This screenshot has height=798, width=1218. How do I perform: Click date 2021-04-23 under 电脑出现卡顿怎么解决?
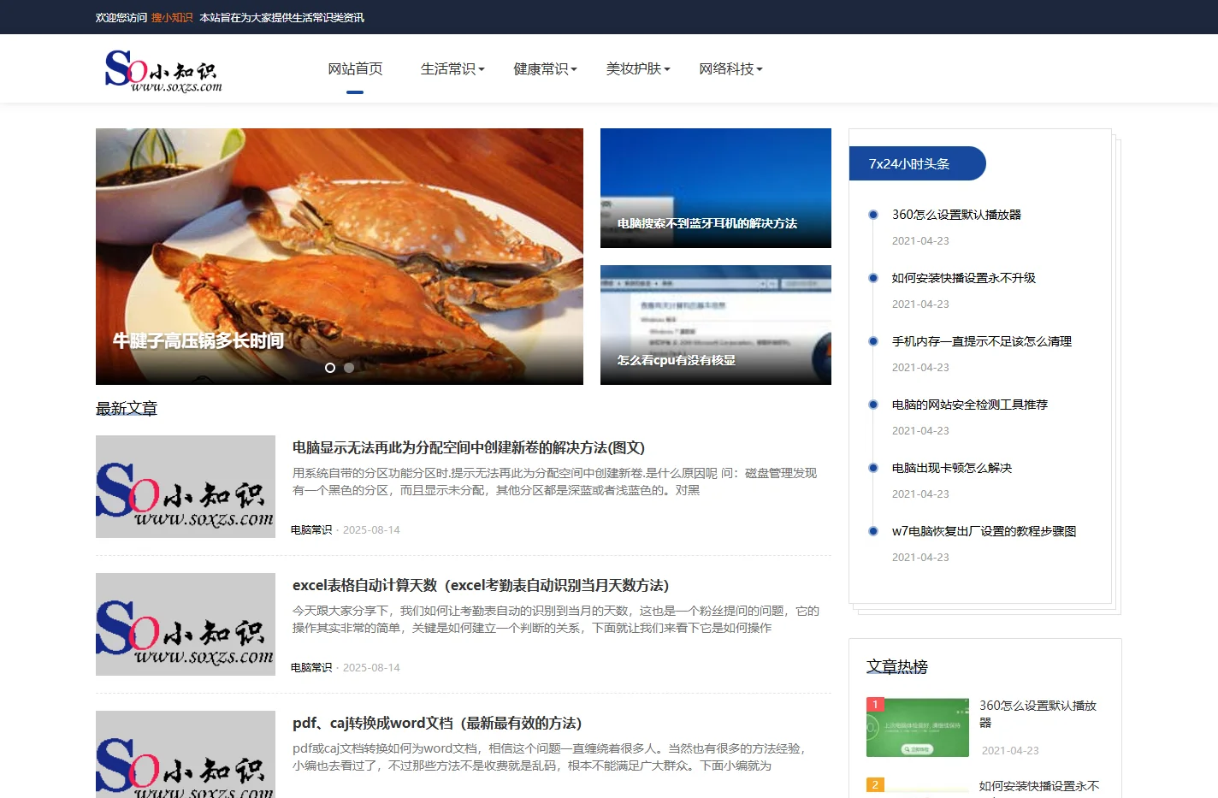click(920, 494)
